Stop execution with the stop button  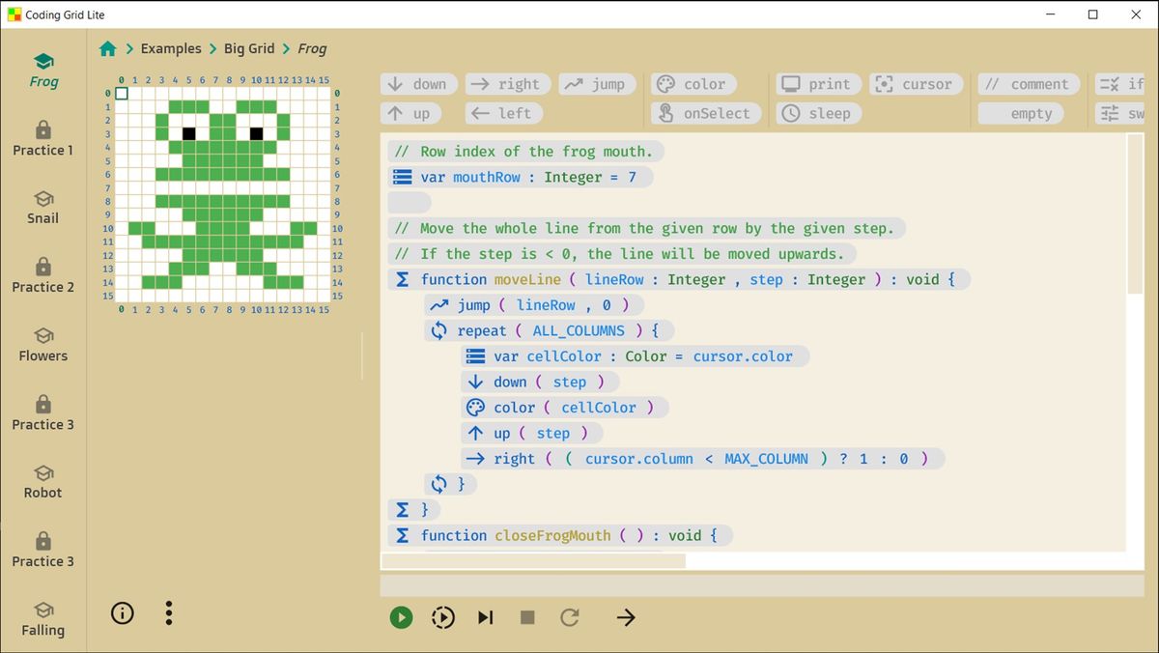[527, 617]
